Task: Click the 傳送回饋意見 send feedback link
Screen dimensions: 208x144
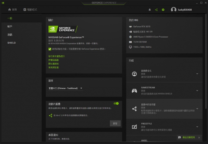Action: pos(189,138)
